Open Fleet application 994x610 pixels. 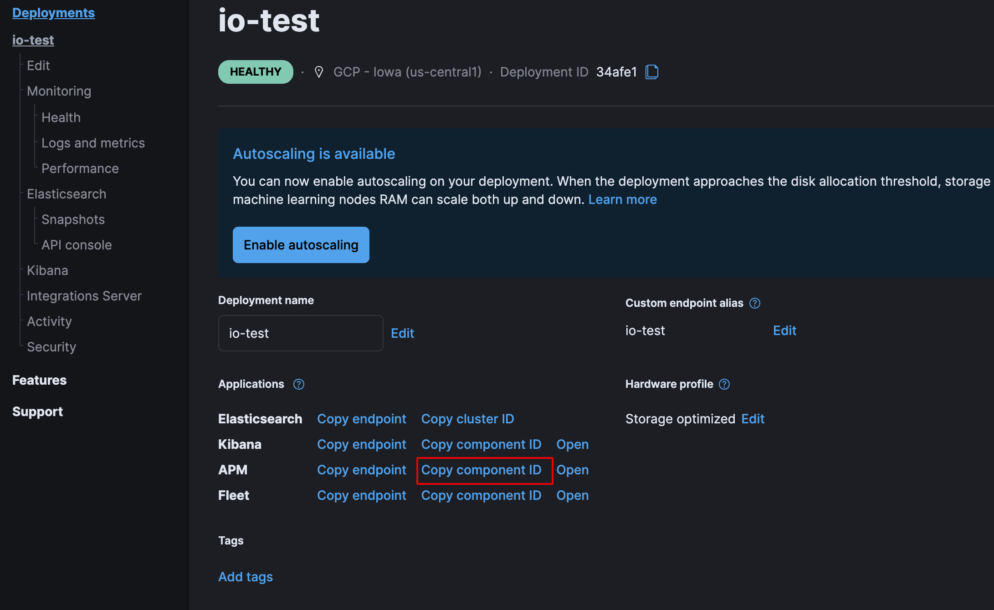[x=573, y=495]
